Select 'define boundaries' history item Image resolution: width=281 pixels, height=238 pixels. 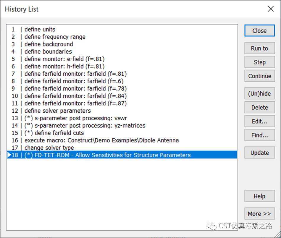coord(122,51)
